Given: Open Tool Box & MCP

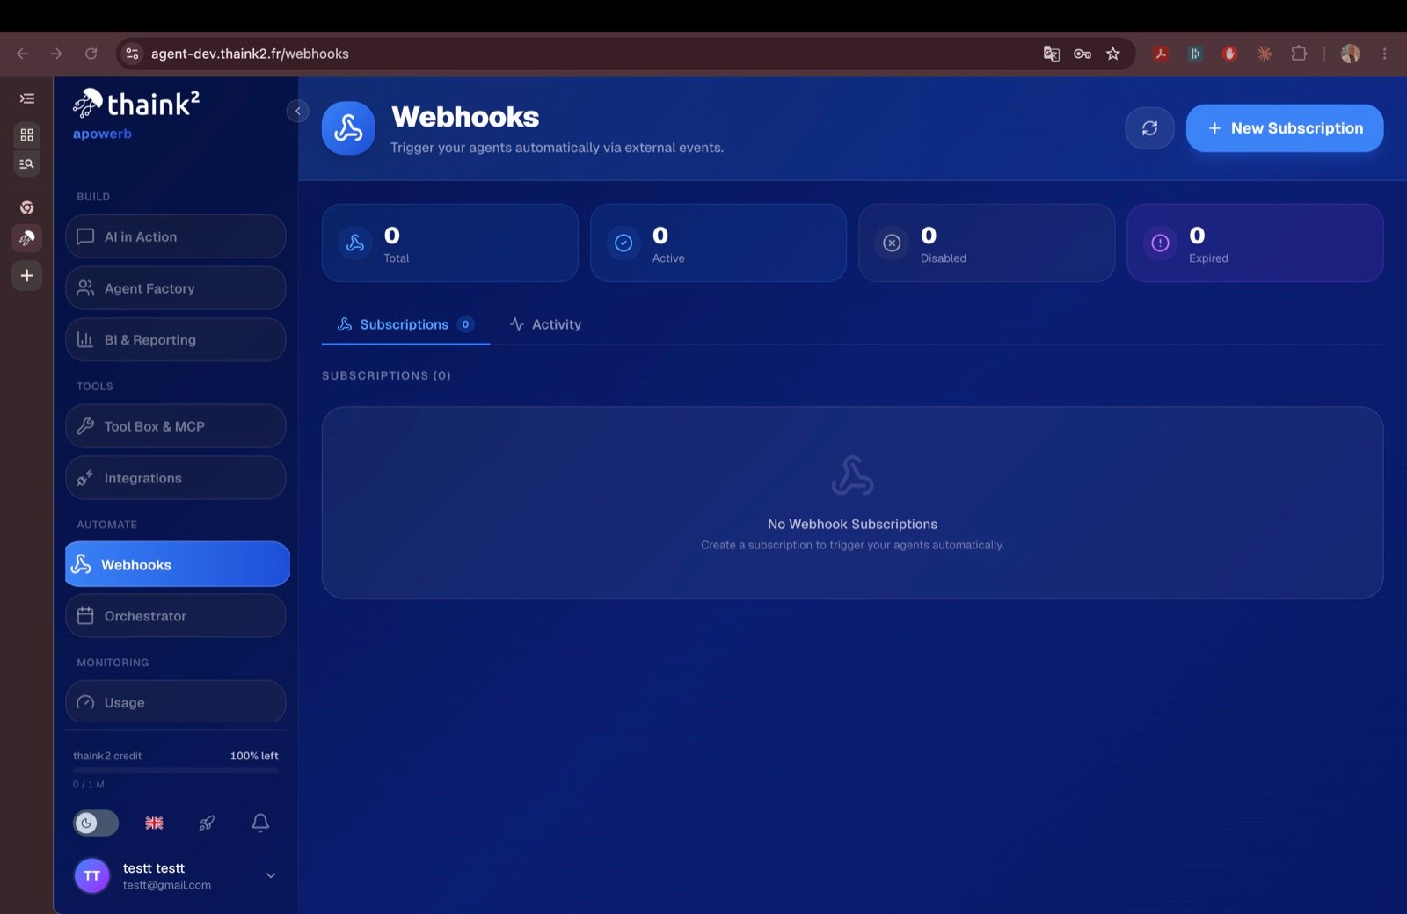Looking at the screenshot, I should pyautogui.click(x=176, y=426).
